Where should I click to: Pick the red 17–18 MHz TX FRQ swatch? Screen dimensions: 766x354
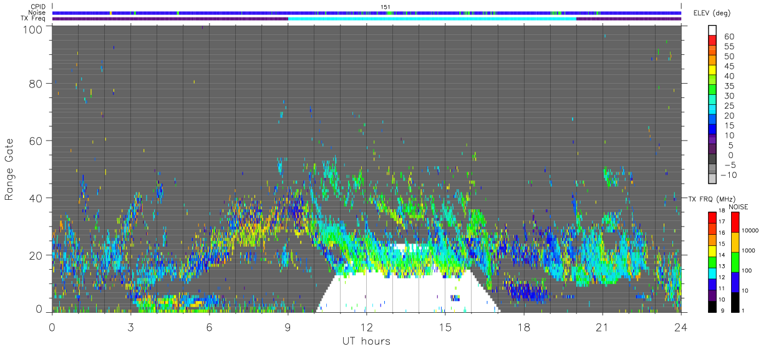(712, 216)
